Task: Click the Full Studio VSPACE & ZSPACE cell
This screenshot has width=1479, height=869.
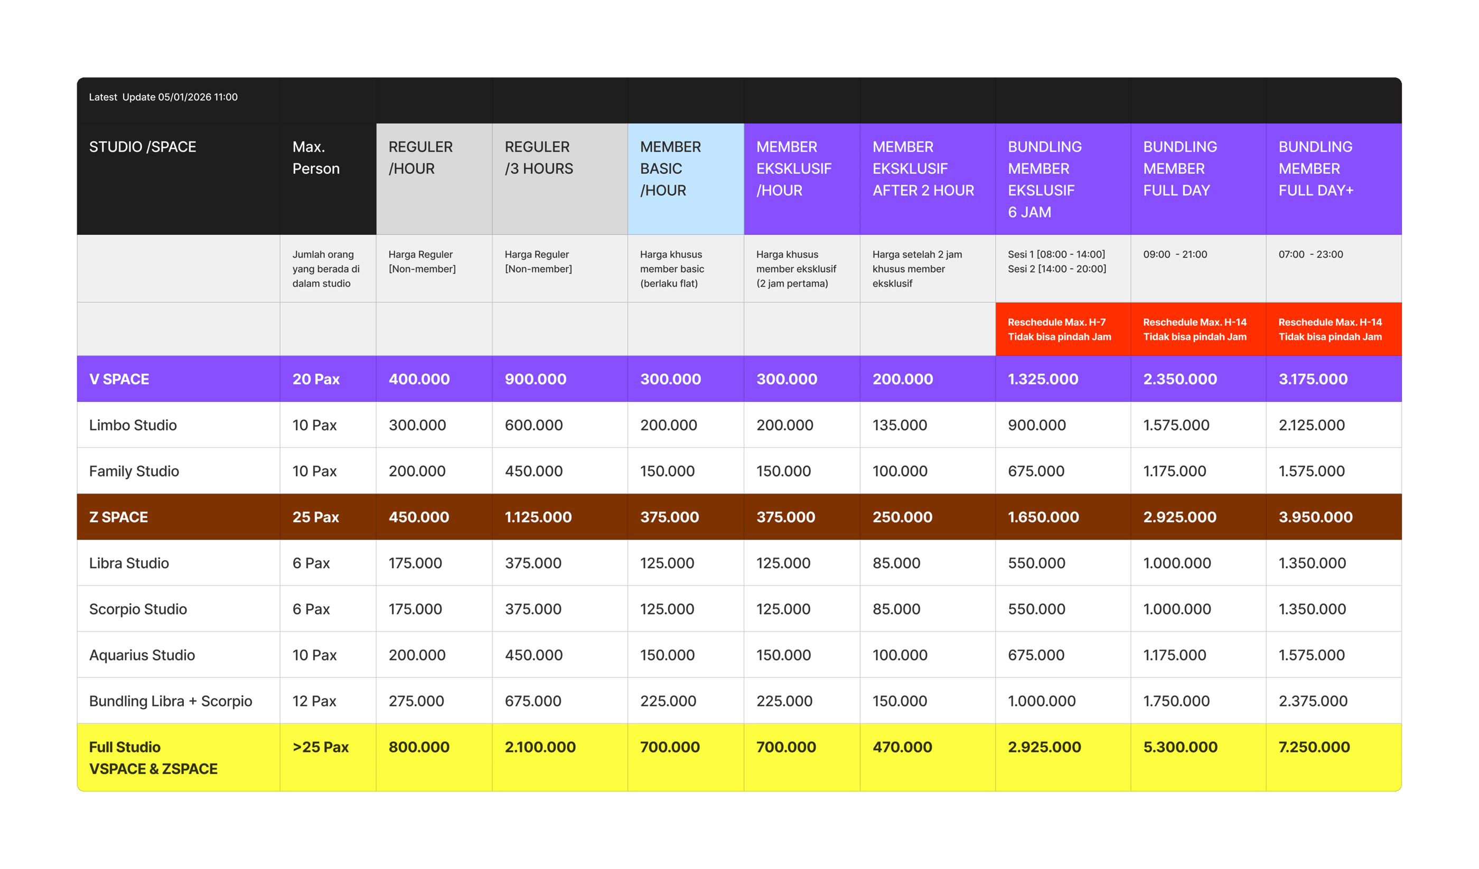Action: 153,758
